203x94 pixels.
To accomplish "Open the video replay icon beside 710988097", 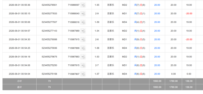I will click(x=83, y=5).
